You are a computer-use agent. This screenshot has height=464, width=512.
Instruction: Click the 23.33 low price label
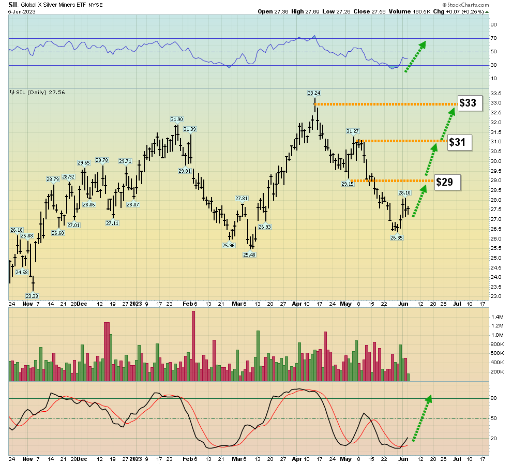coord(32,296)
